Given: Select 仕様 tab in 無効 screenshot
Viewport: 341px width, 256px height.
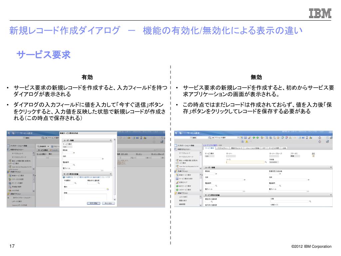Looking at the screenshot, I should (284, 148).
